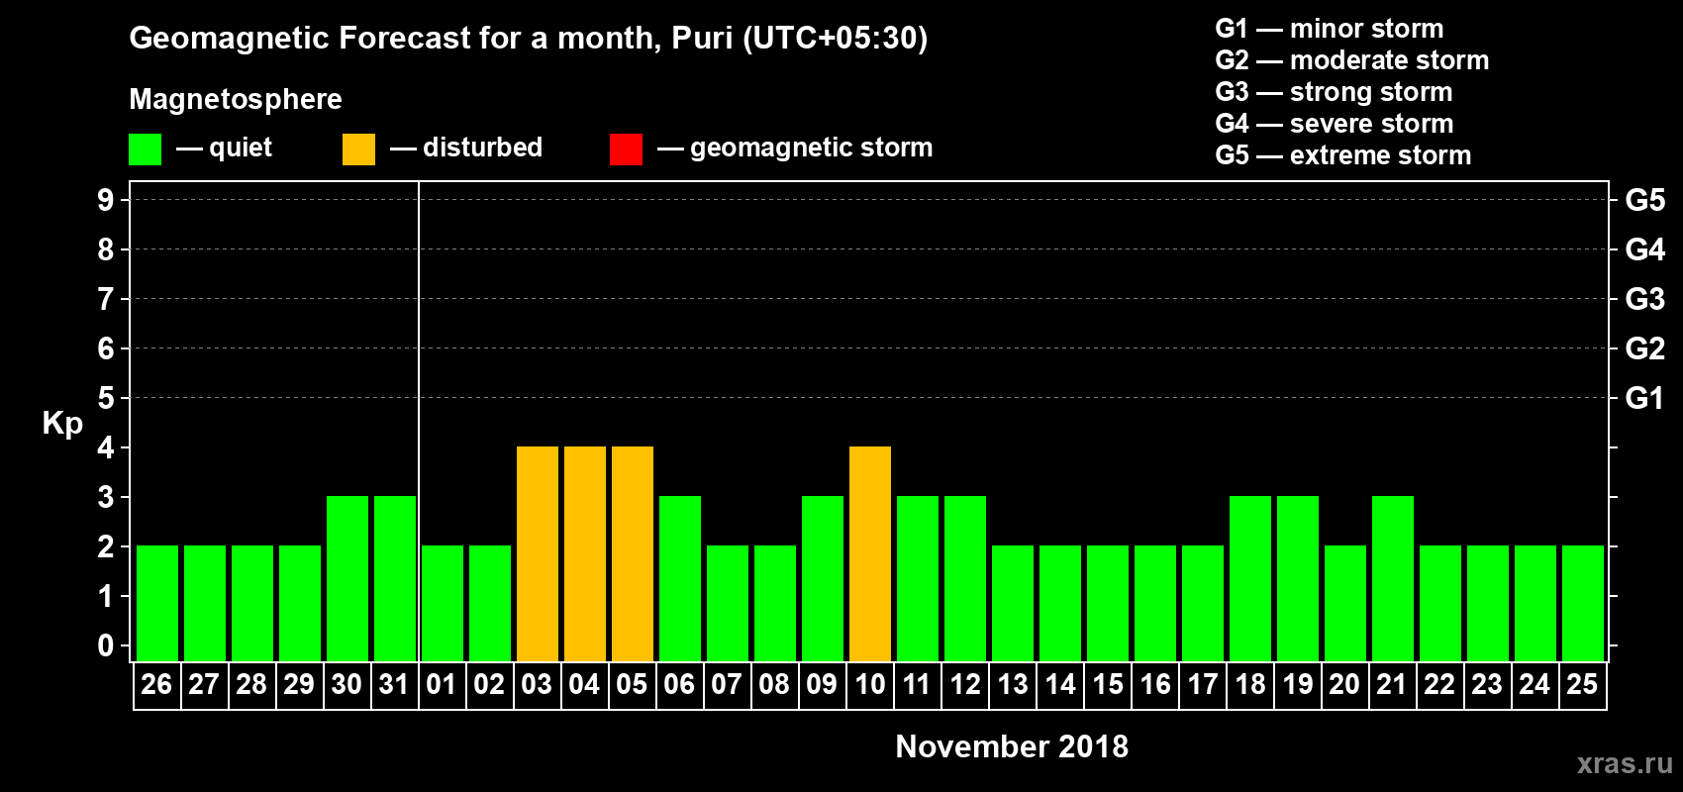
Task: Click the date cell labeled 01
Action: coord(443,685)
